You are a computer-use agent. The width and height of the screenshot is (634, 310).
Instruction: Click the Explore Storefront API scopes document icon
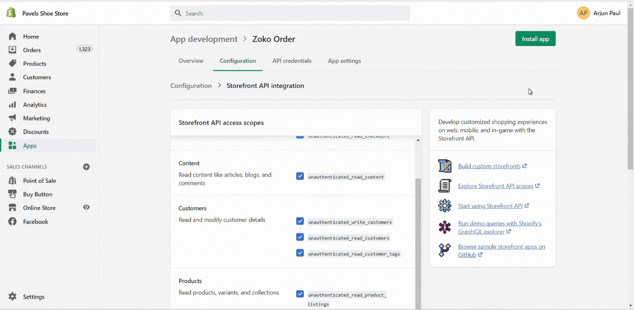point(445,186)
